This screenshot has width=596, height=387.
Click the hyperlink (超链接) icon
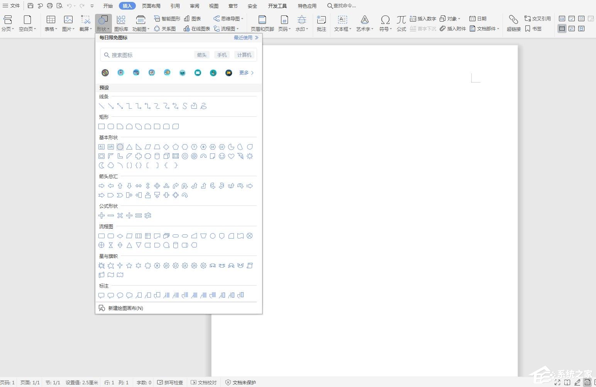point(513,23)
